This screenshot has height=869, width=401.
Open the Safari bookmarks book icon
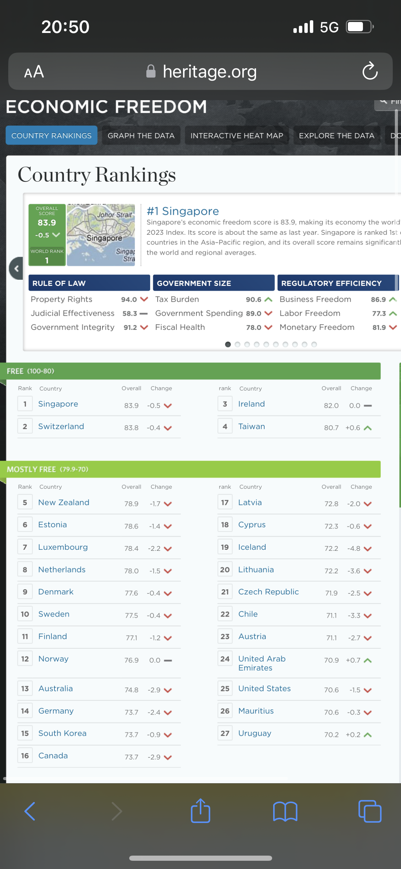[285, 811]
